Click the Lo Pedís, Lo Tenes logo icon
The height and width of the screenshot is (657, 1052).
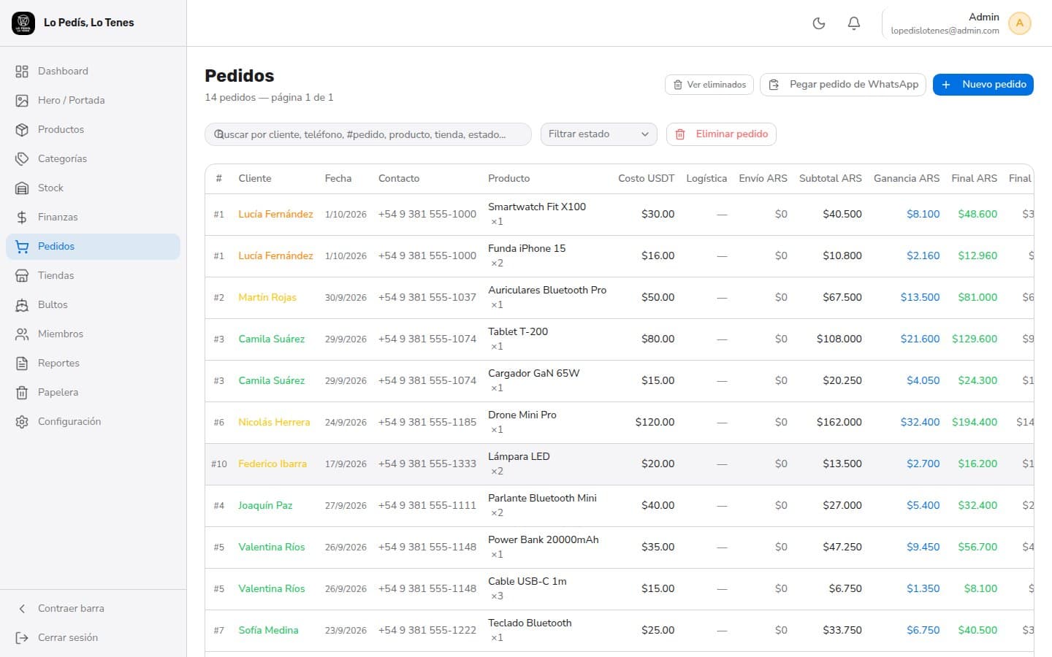(x=23, y=23)
